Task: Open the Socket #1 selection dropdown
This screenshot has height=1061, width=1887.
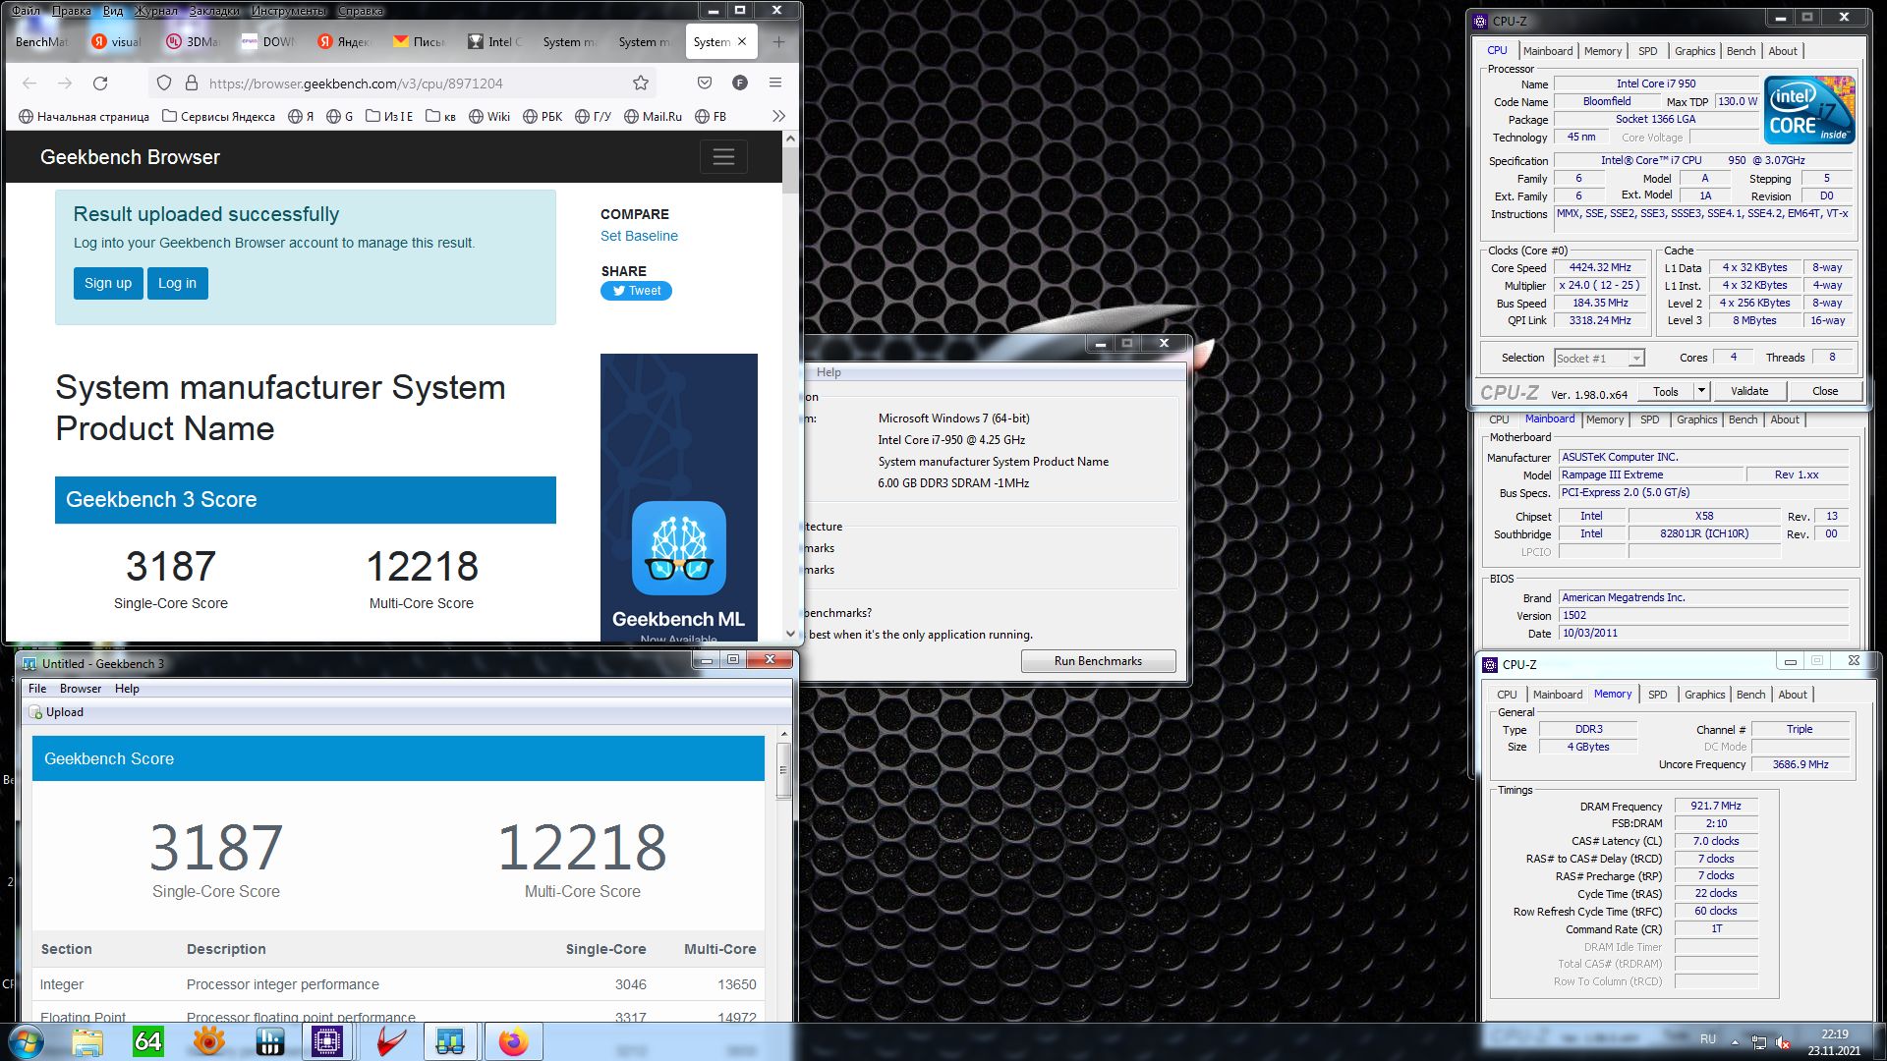Action: pos(1599,359)
